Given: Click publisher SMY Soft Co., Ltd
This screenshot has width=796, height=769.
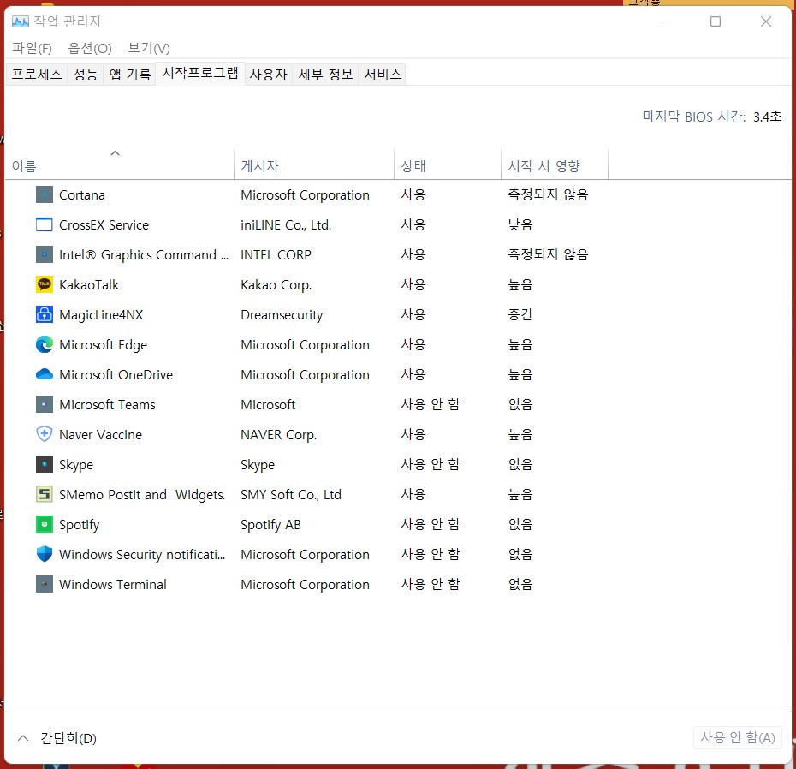Looking at the screenshot, I should pyautogui.click(x=291, y=495).
